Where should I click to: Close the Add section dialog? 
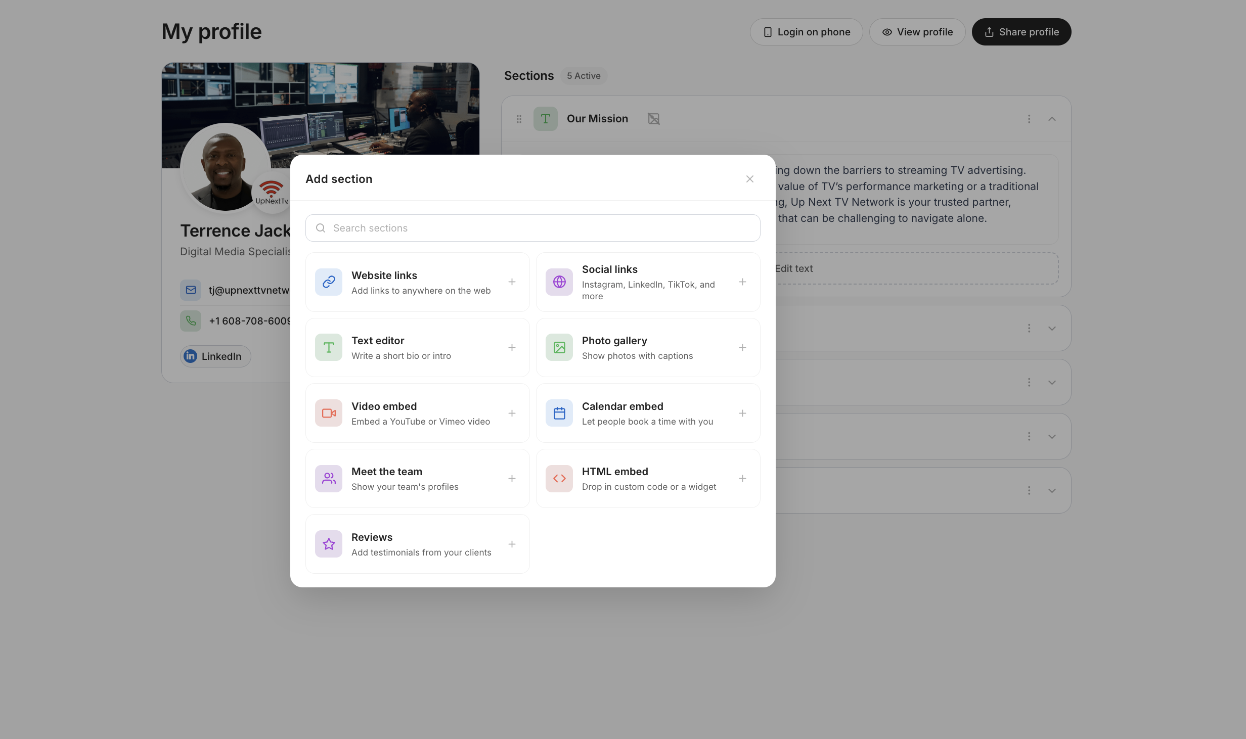[749, 179]
